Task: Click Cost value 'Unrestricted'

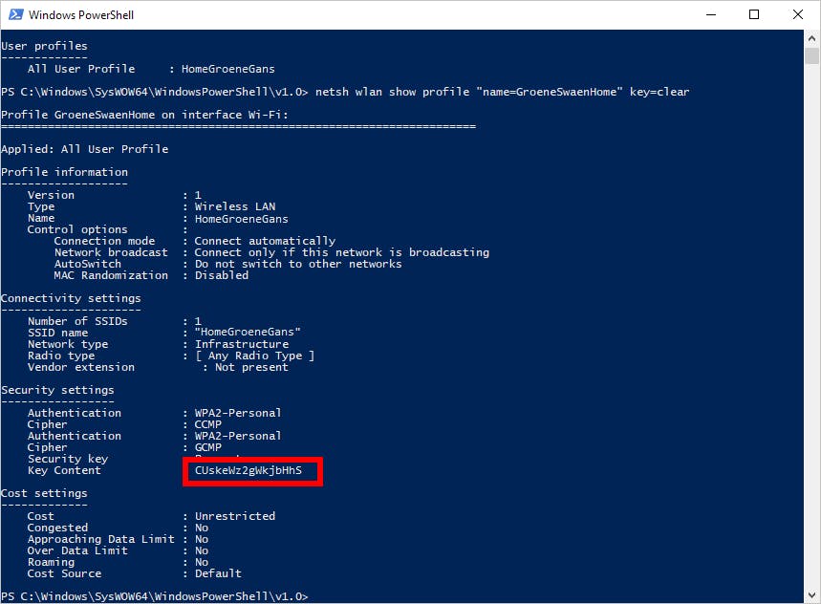Action: 235,516
